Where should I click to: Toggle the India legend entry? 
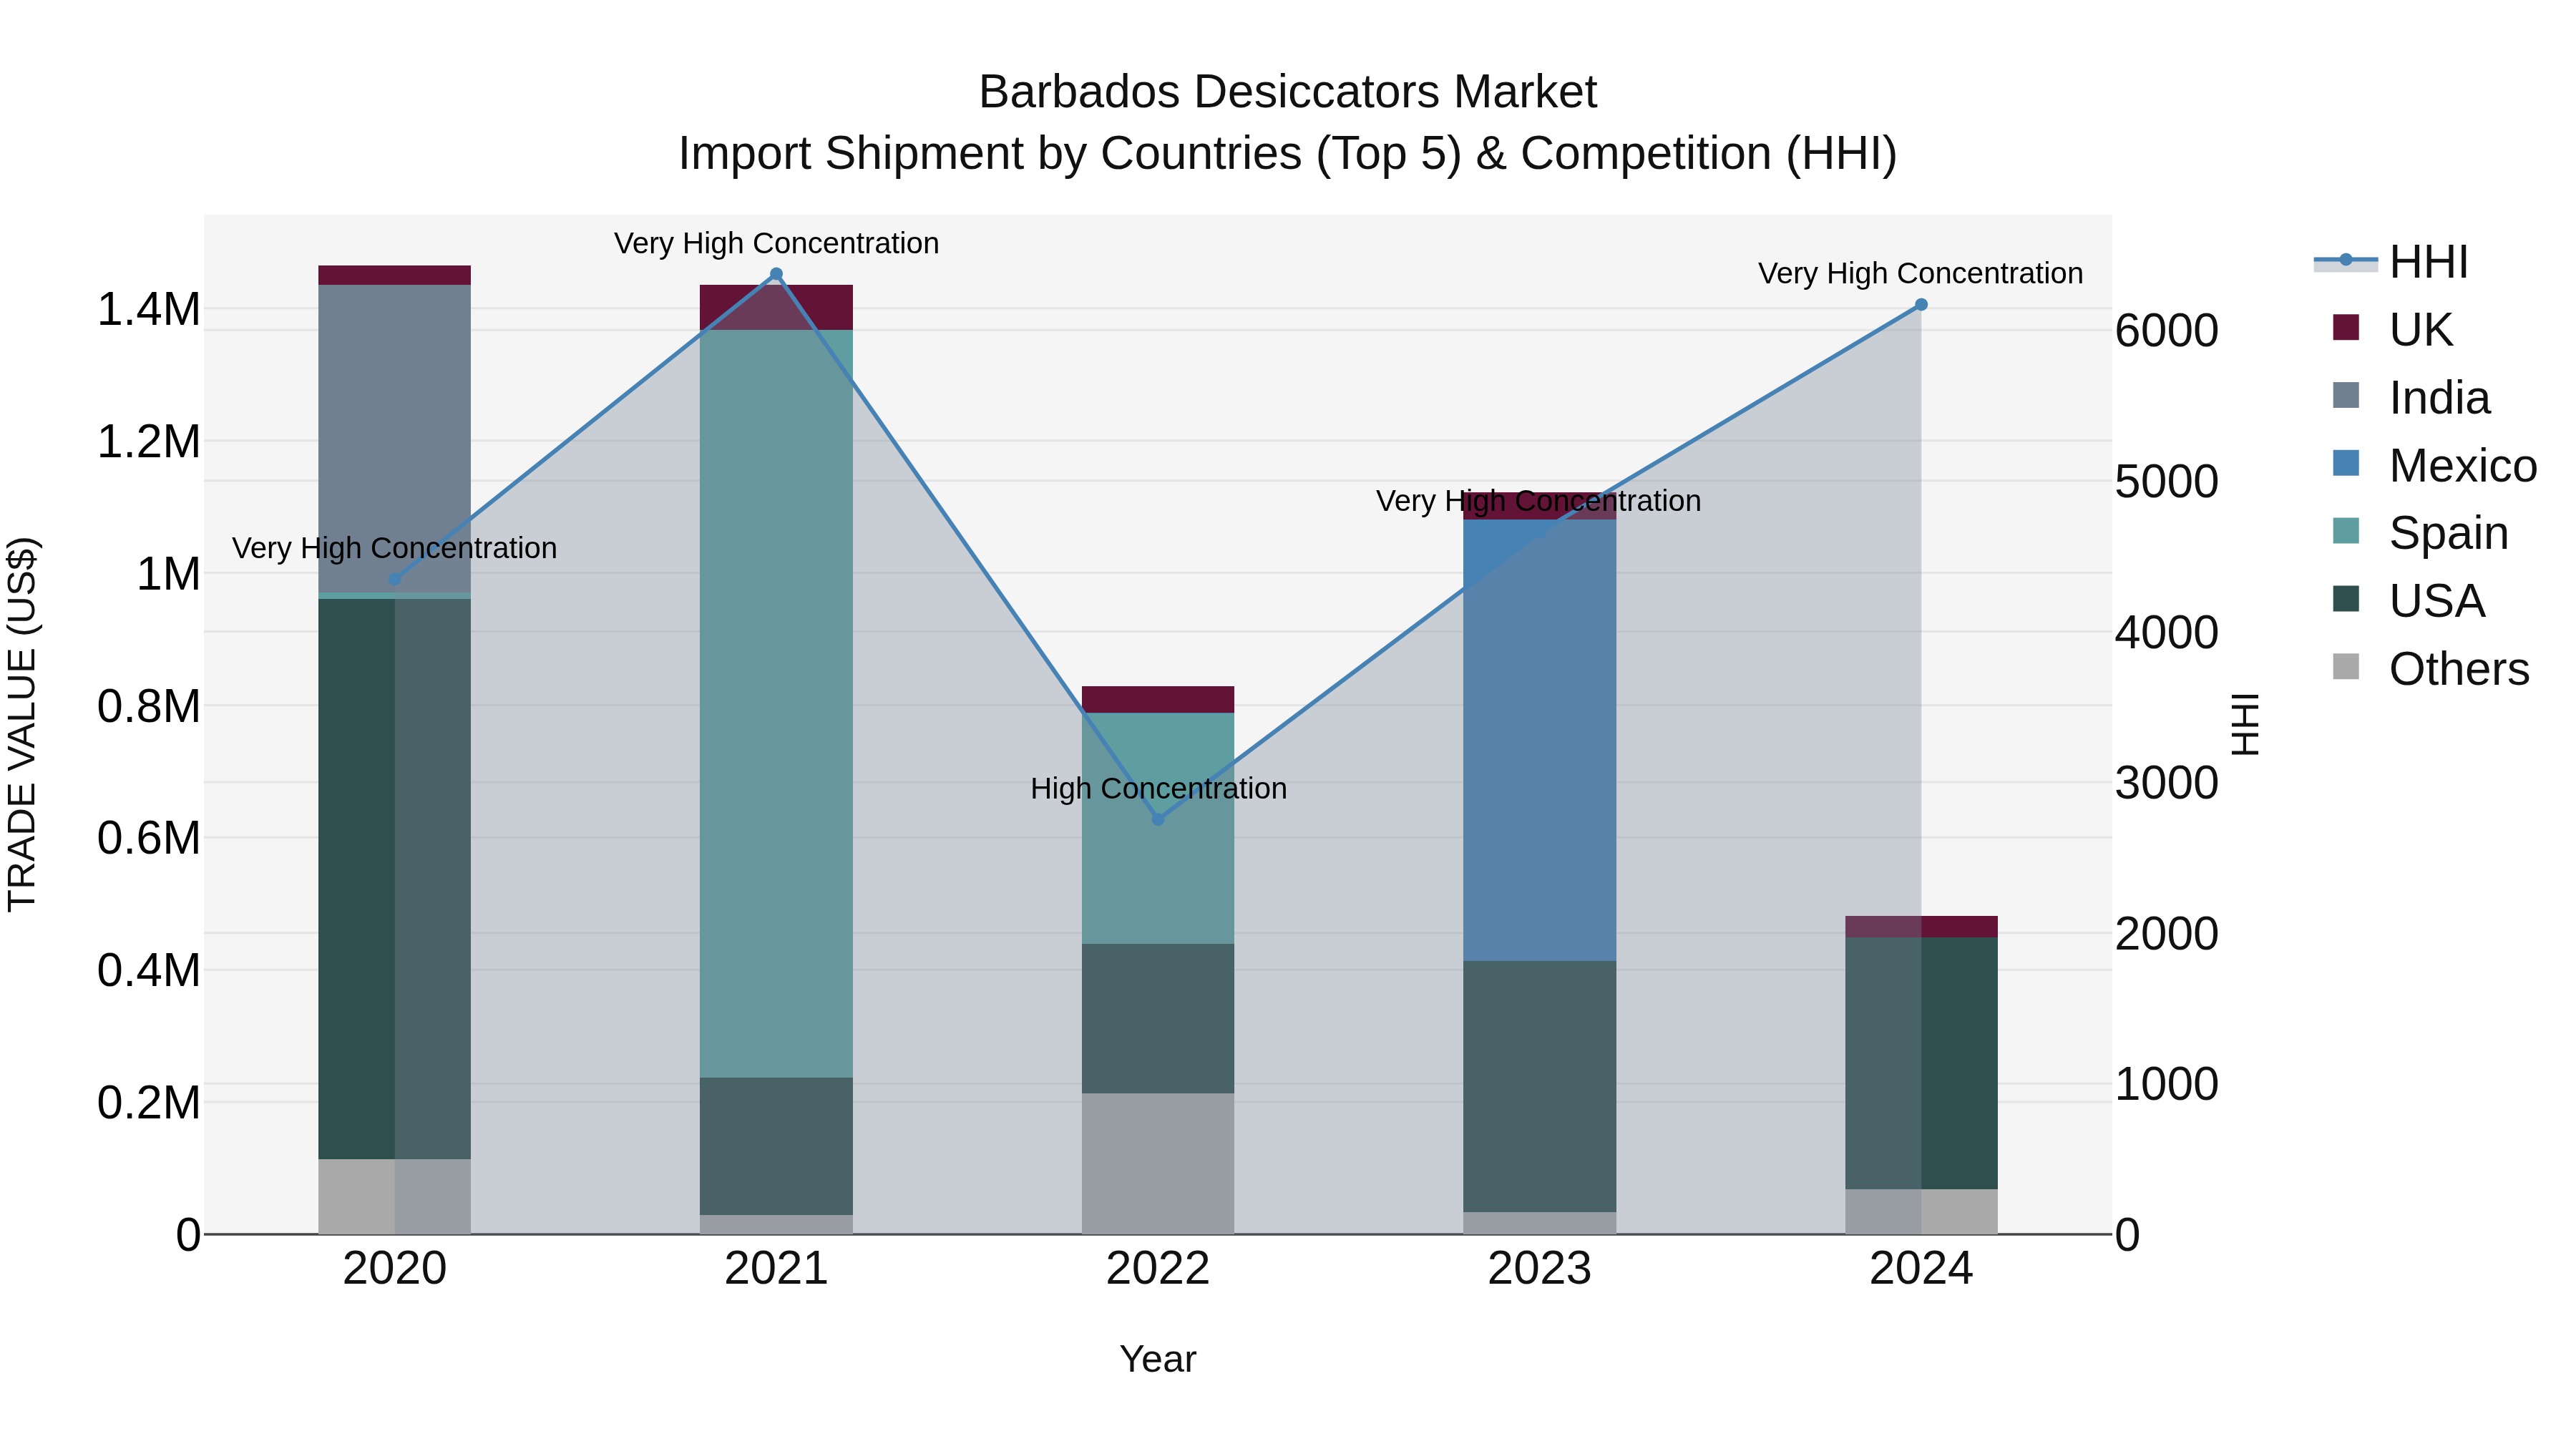(2410, 397)
